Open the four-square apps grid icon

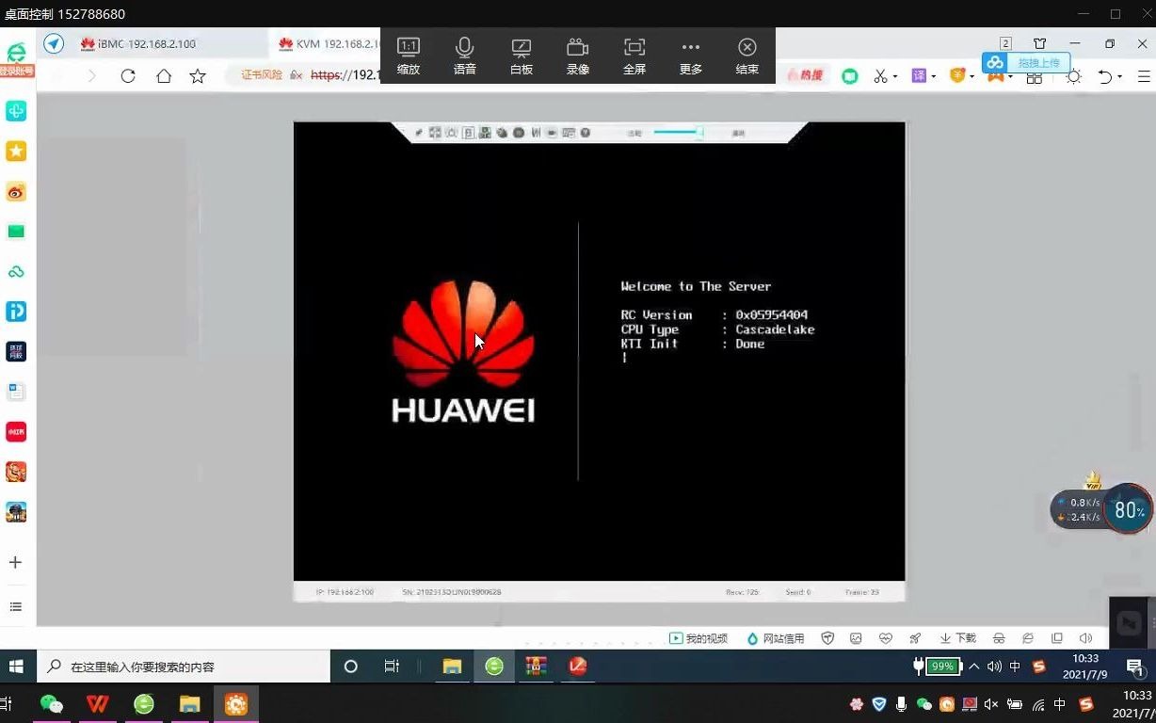pyautogui.click(x=1034, y=78)
